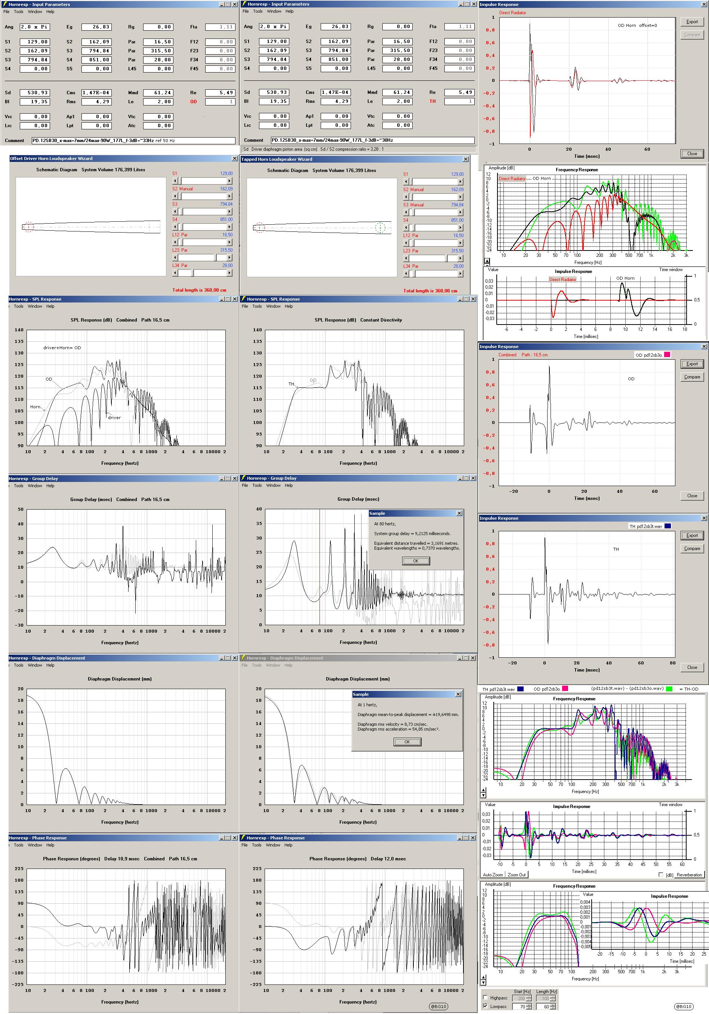Click right arrow of S2 Manual slider in Offset Driver wizard
The width and height of the screenshot is (709, 1014).
click(x=229, y=196)
